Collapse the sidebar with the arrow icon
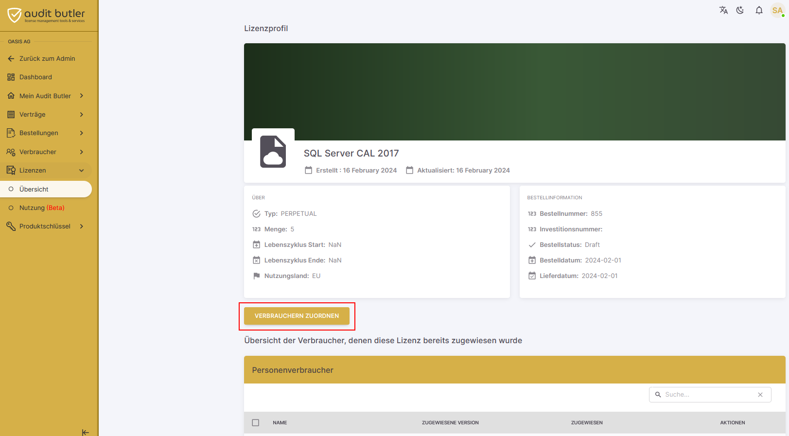789x436 pixels. [x=86, y=432]
